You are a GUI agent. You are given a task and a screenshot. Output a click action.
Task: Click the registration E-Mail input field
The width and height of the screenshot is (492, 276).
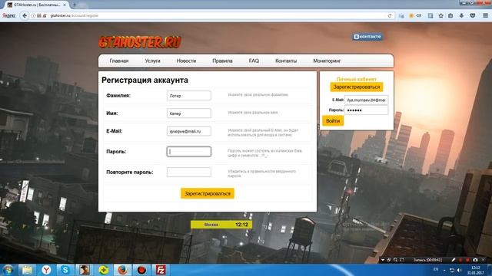189,131
